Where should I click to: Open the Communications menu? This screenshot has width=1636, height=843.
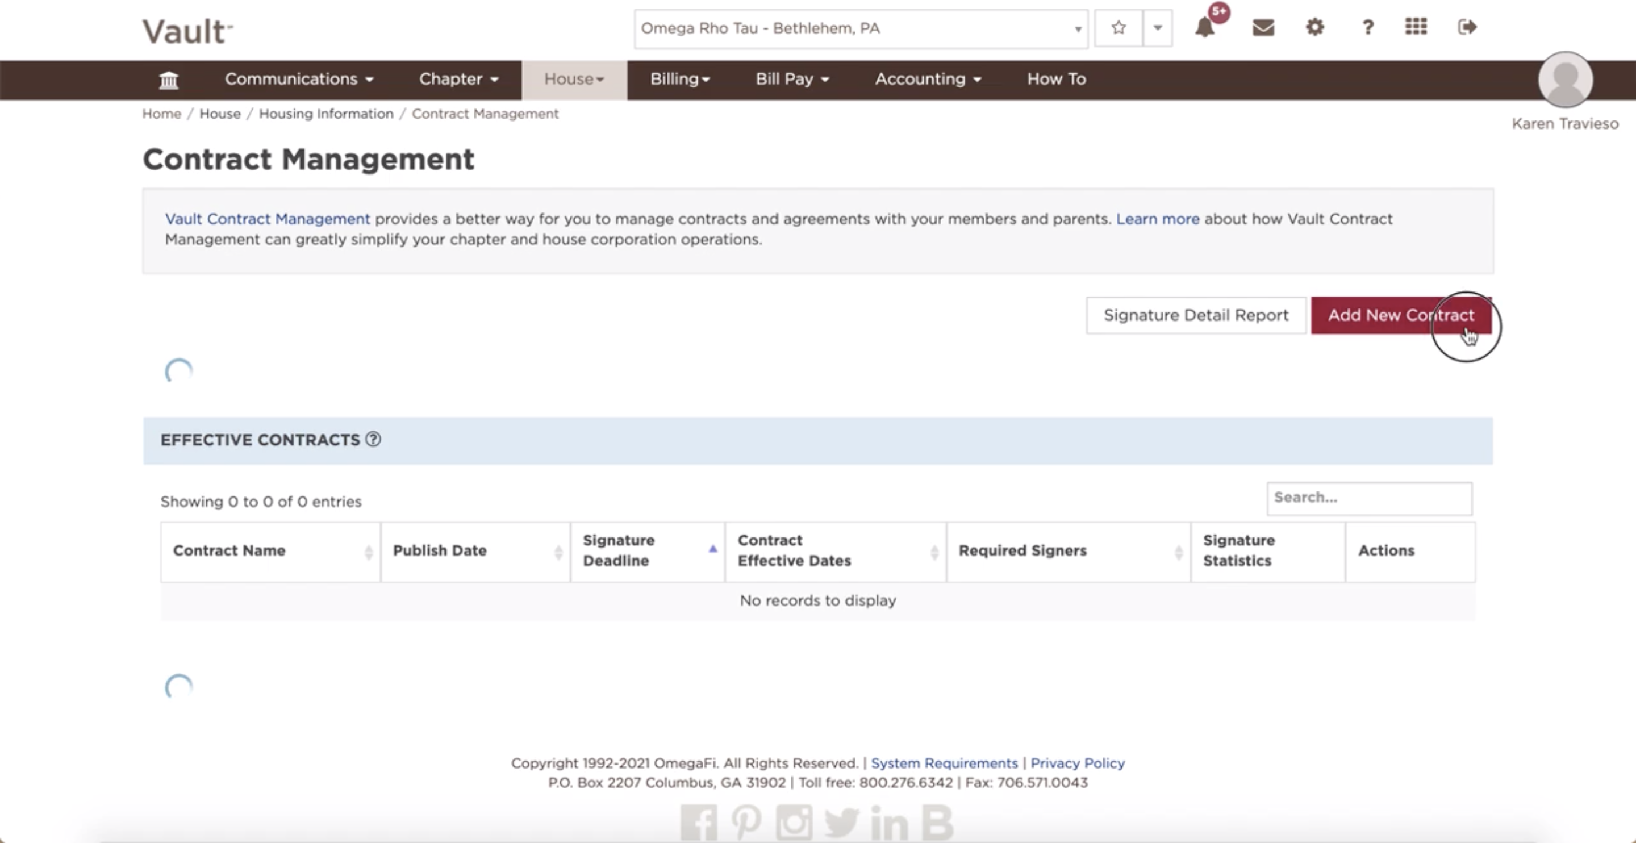pyautogui.click(x=298, y=80)
